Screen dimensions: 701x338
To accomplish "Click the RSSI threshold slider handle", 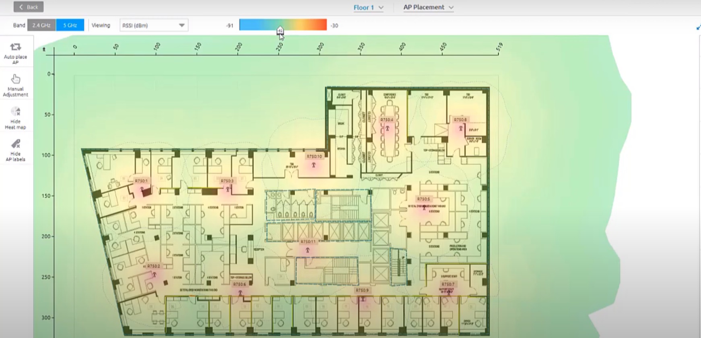I will [280, 31].
